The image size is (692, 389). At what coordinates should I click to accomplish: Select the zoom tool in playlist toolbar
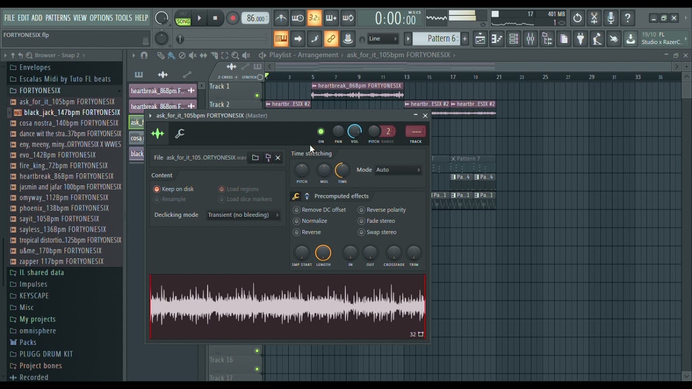[x=235, y=55]
